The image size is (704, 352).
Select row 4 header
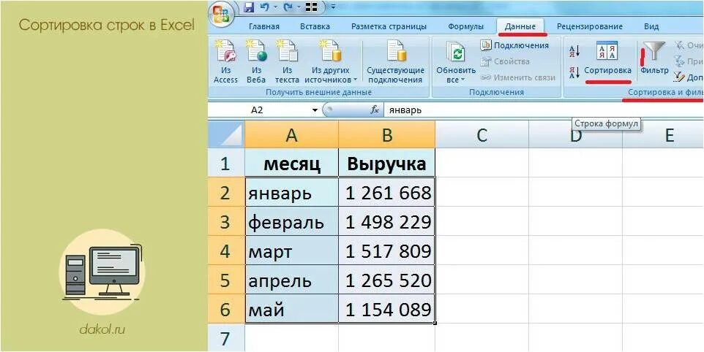[227, 250]
